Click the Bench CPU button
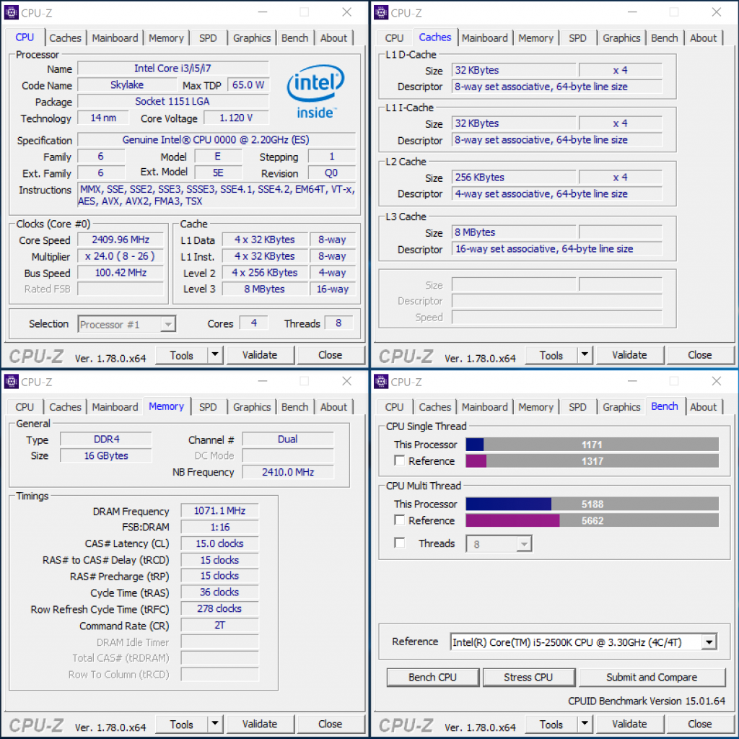 click(x=433, y=677)
